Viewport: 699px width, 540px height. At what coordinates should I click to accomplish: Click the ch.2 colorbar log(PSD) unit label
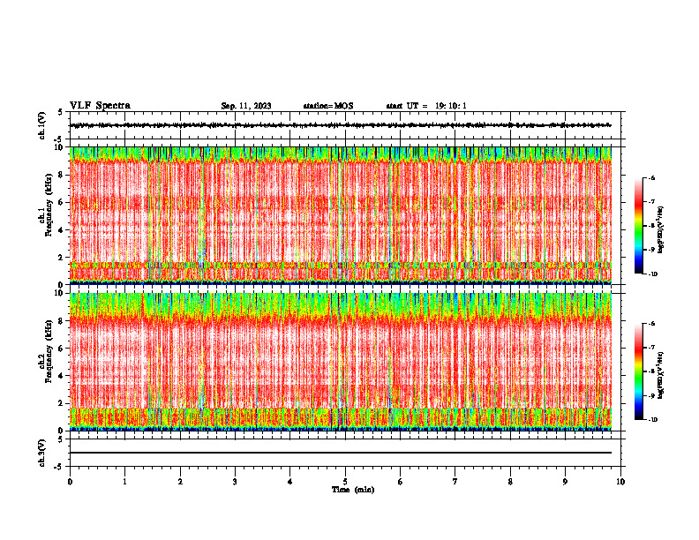[x=661, y=375]
